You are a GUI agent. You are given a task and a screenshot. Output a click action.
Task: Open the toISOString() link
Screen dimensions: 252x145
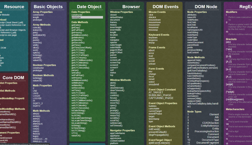(x=78, y=113)
